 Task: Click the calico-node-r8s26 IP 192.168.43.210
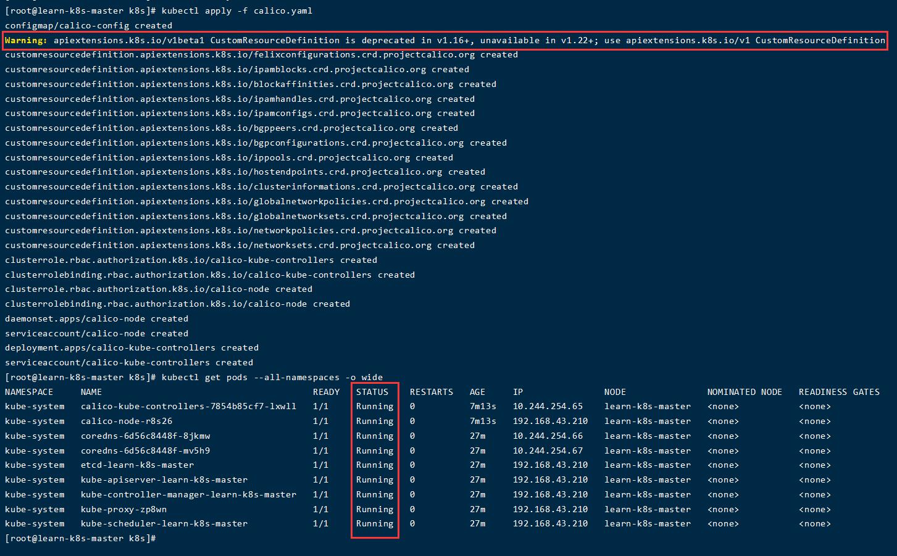coord(551,421)
